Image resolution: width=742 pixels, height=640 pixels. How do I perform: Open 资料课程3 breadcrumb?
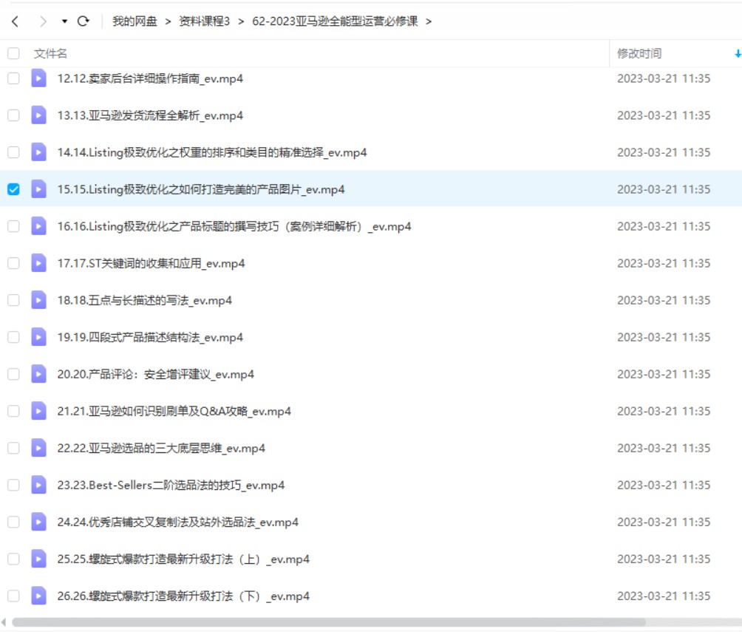(205, 21)
